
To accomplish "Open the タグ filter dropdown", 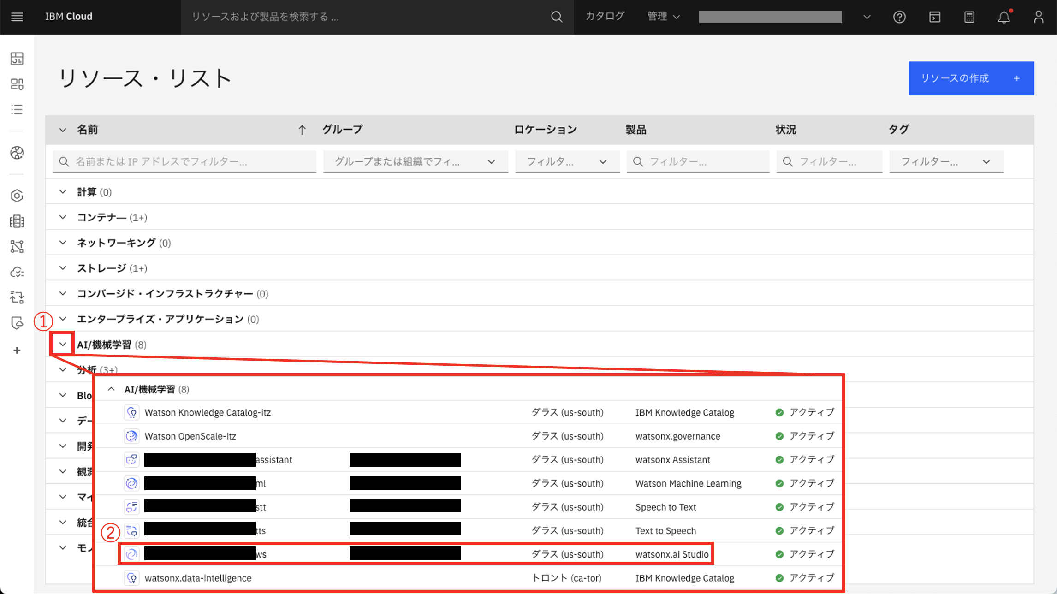I will [x=986, y=161].
